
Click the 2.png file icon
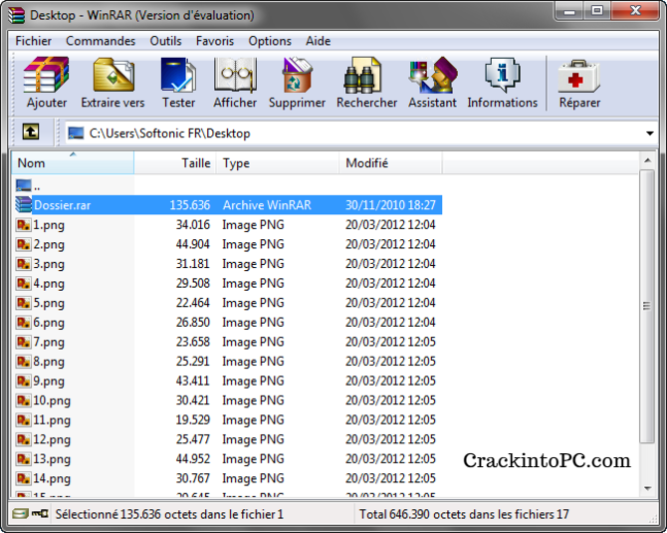coord(24,244)
